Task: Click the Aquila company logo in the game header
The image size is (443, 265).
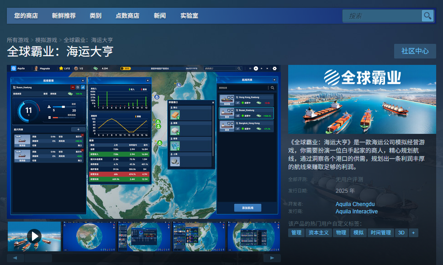Action: [14, 68]
